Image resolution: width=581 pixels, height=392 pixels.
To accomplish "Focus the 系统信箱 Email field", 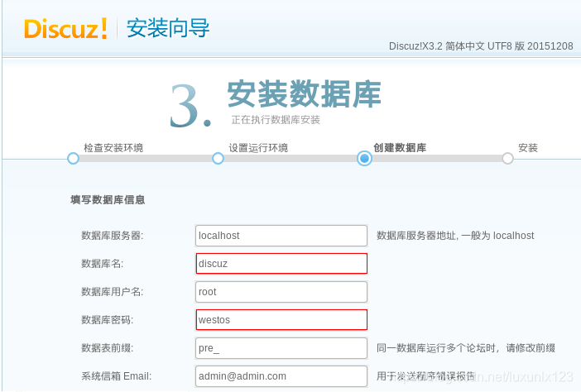I will click(x=281, y=376).
